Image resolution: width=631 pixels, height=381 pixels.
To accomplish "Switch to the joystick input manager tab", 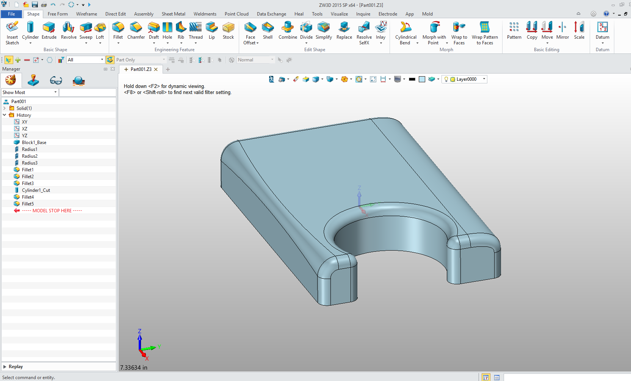I will click(33, 80).
